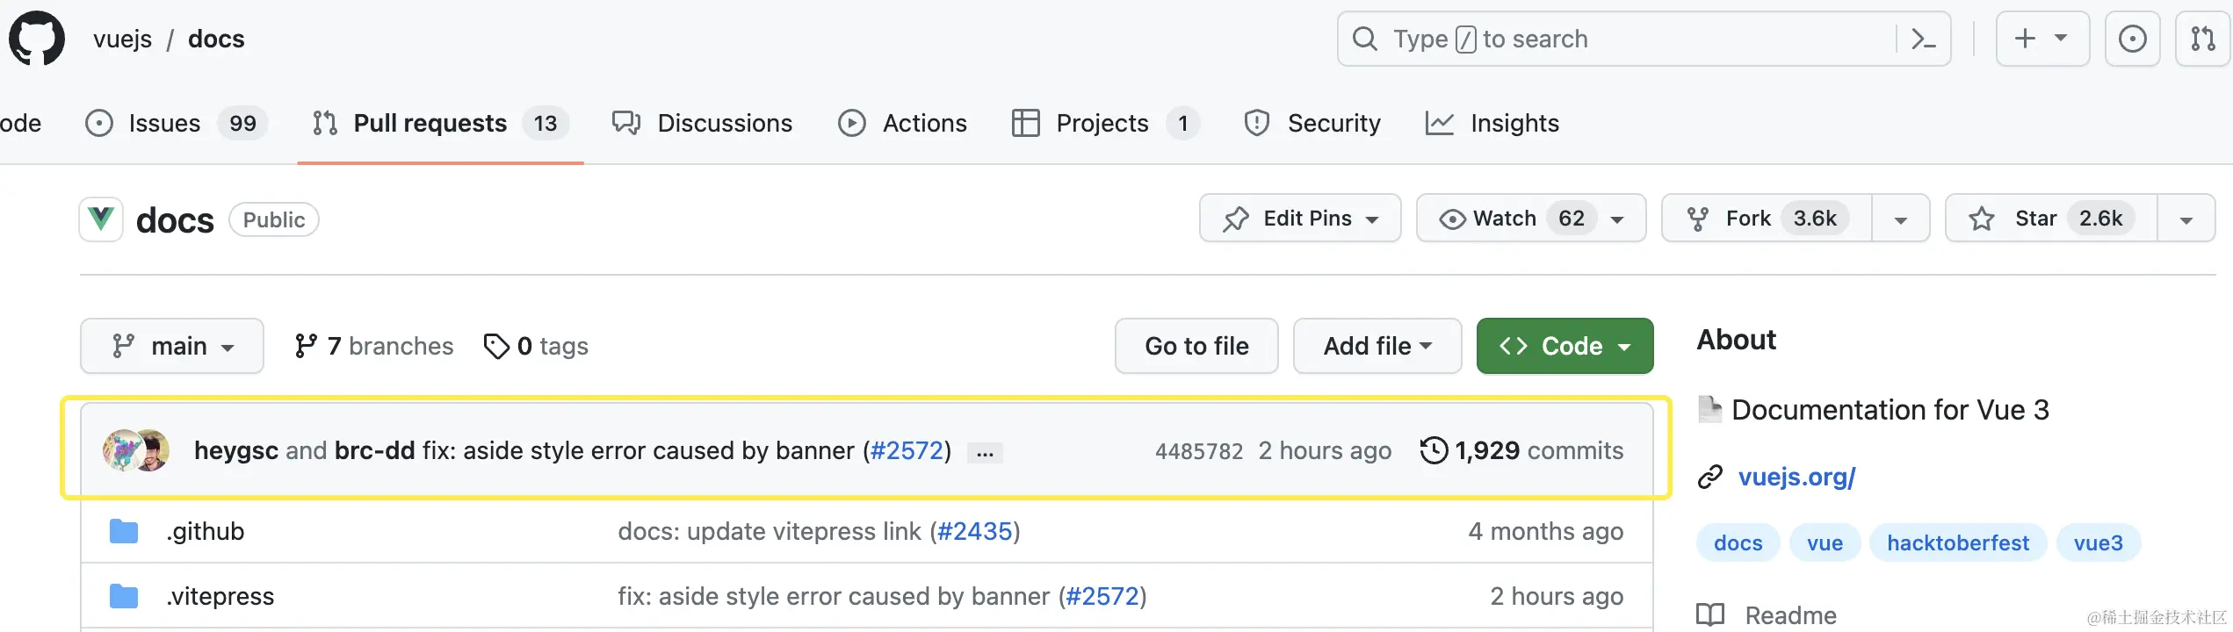Open the vuejs.org website link
This screenshot has height=632, width=2233.
point(1796,477)
